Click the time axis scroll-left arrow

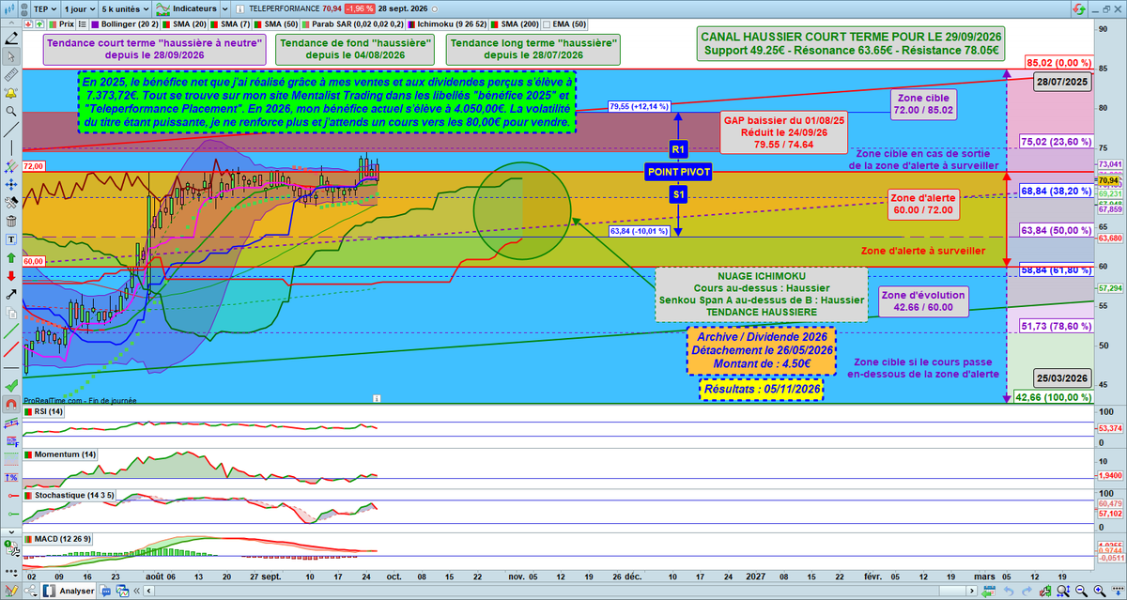(x=148, y=591)
